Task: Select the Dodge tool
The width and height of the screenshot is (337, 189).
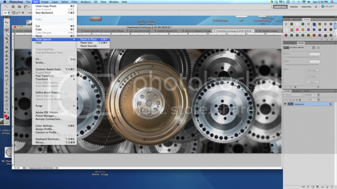Action: click(7, 76)
